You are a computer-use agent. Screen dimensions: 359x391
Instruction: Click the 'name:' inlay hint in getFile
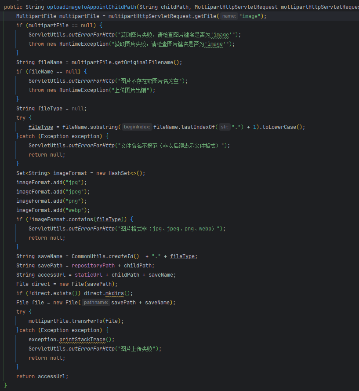(229, 16)
